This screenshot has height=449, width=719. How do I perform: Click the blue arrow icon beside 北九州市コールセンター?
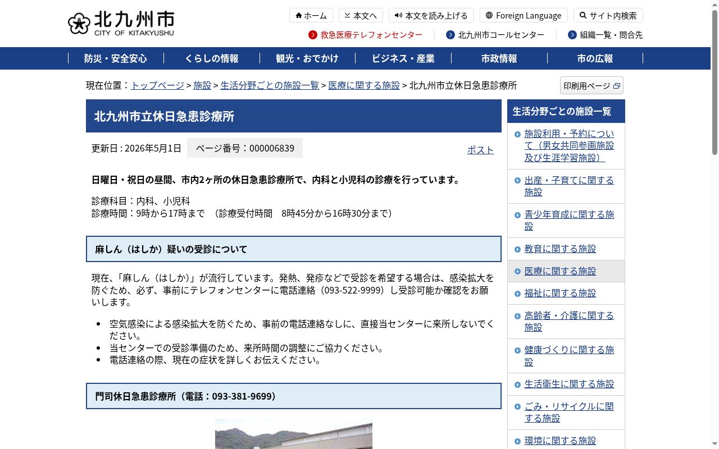(x=450, y=35)
